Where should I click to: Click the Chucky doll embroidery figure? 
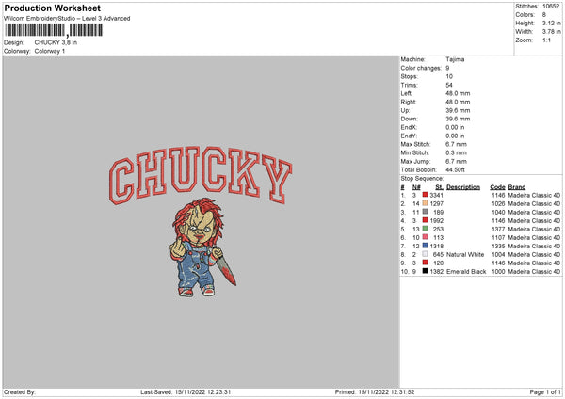tap(202, 247)
